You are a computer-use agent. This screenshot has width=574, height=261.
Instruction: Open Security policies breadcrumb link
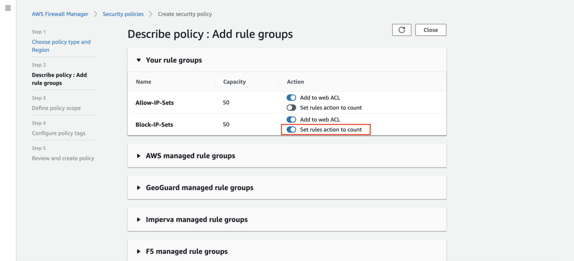[123, 14]
